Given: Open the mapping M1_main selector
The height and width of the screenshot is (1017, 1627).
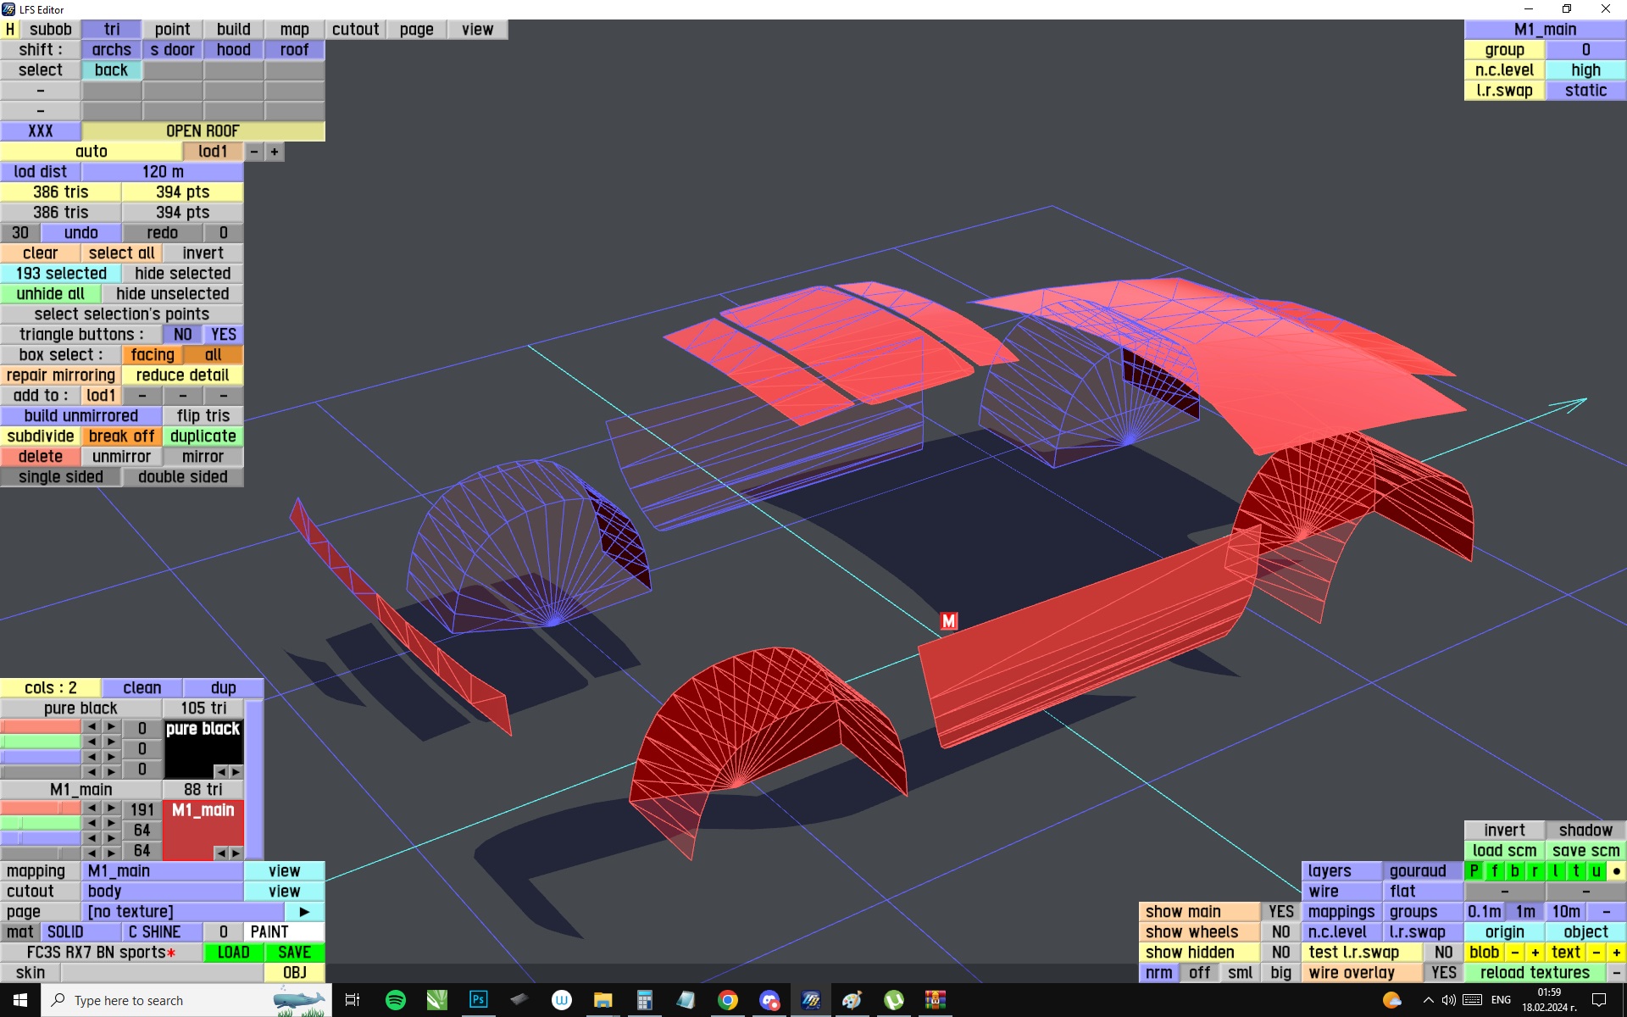Looking at the screenshot, I should click(x=163, y=871).
